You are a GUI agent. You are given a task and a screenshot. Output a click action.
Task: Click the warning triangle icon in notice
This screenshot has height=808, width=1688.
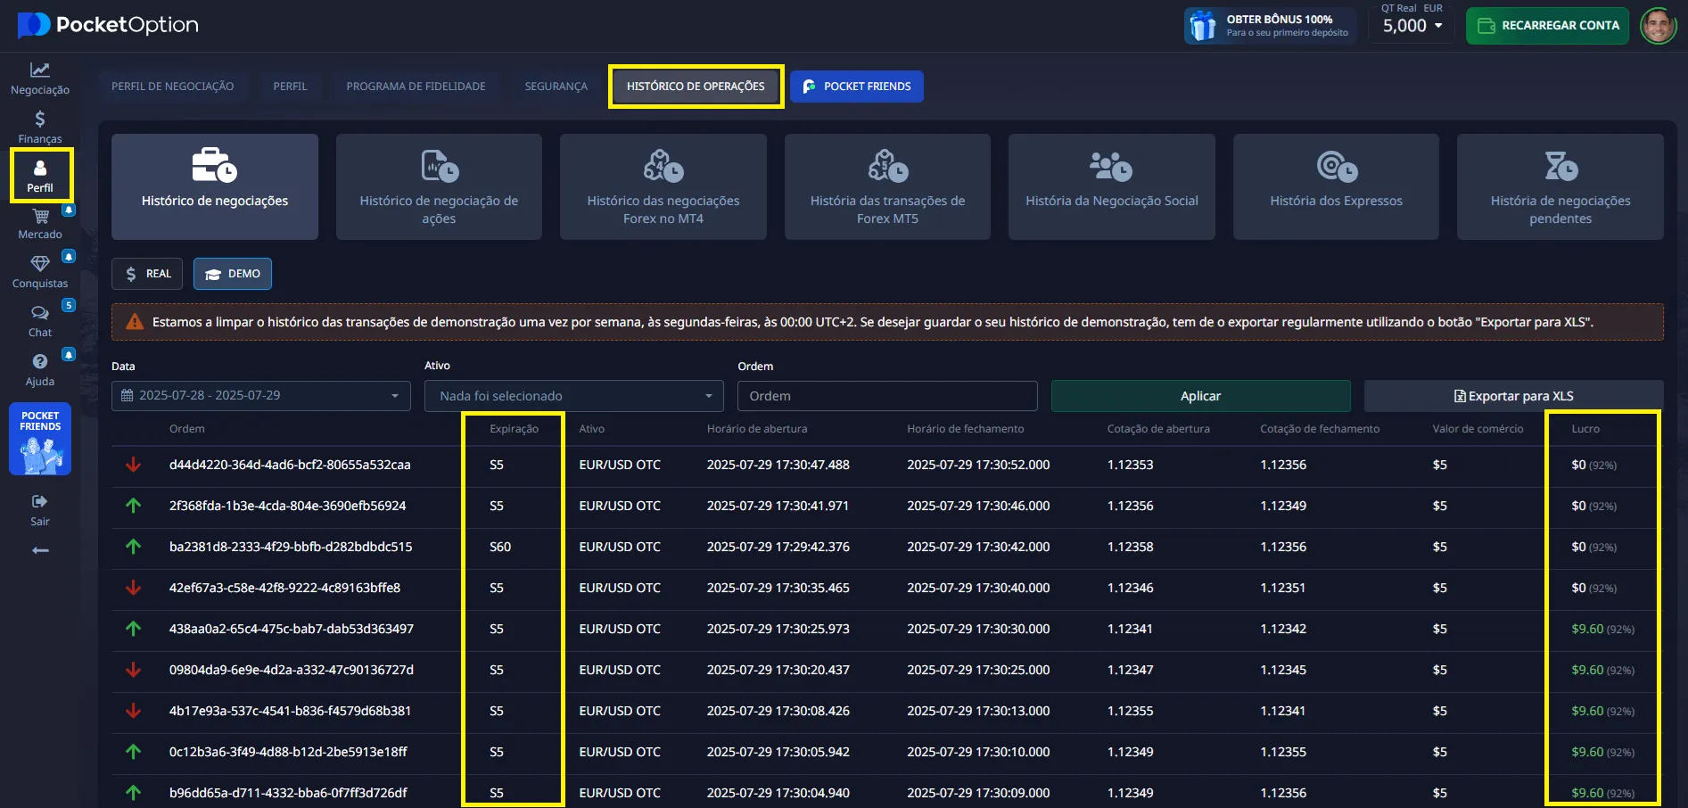[x=135, y=322]
